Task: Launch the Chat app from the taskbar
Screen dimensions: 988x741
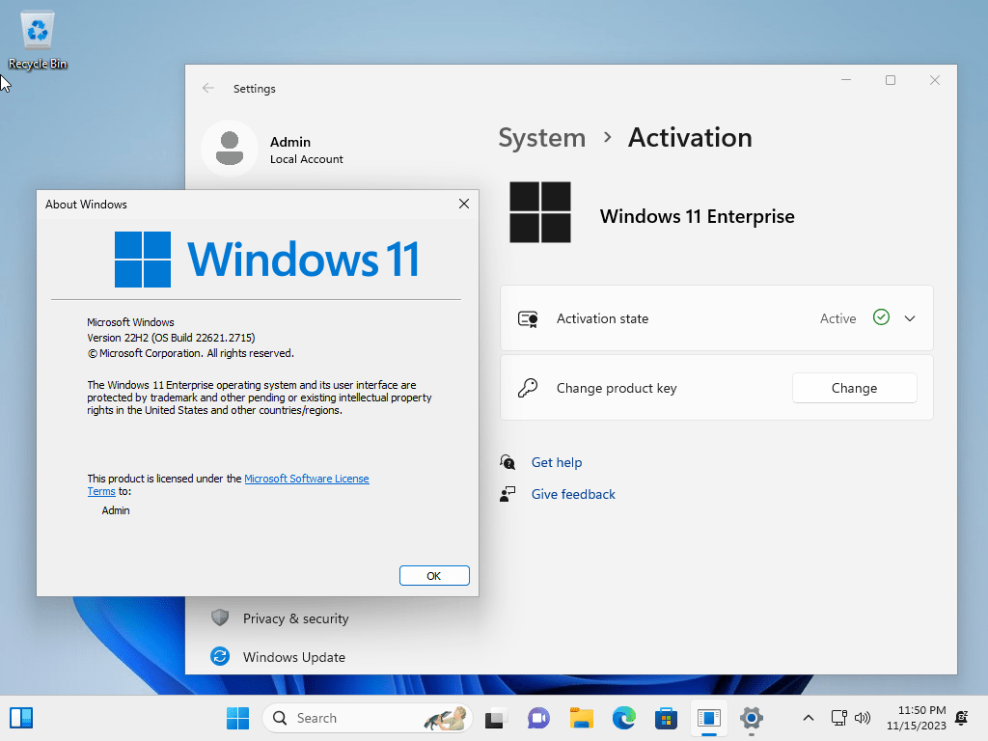Action: pos(538,718)
